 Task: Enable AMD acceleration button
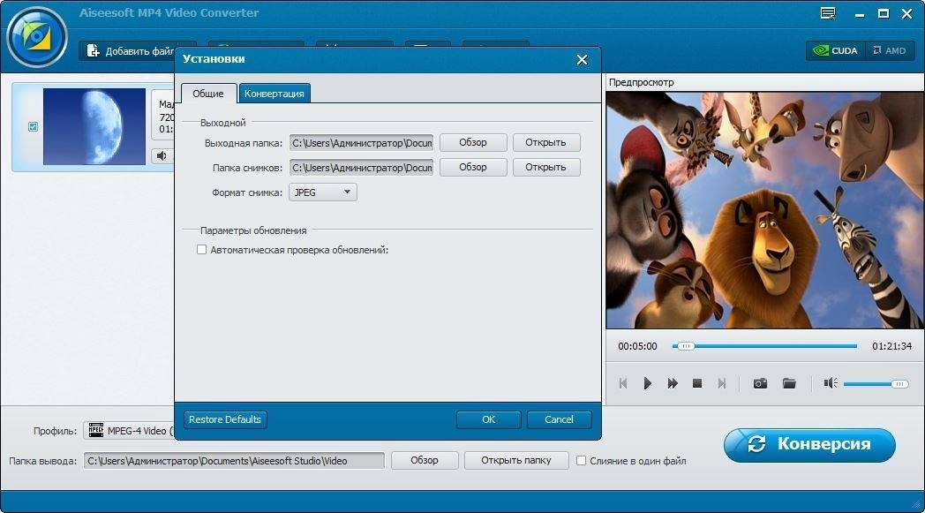click(891, 50)
